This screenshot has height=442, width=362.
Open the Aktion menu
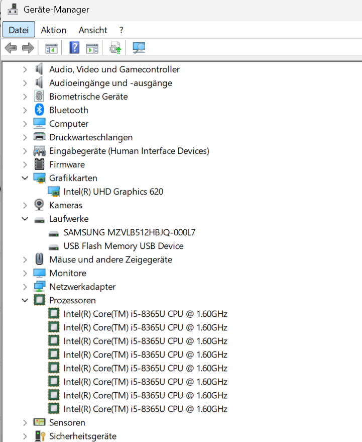tap(54, 30)
